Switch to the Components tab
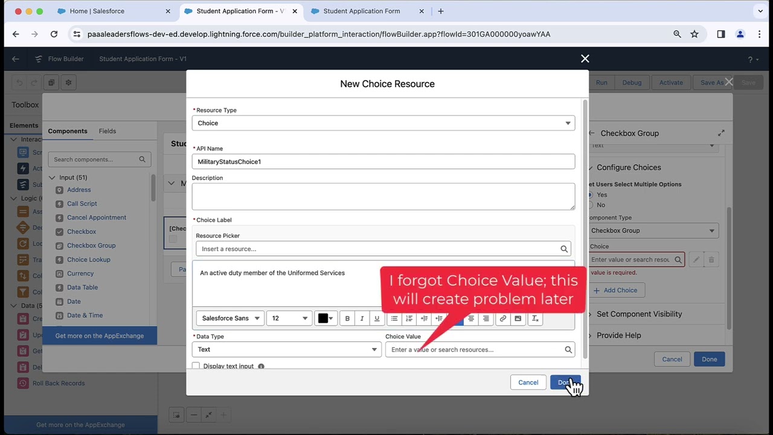This screenshot has height=435, width=773. point(68,131)
